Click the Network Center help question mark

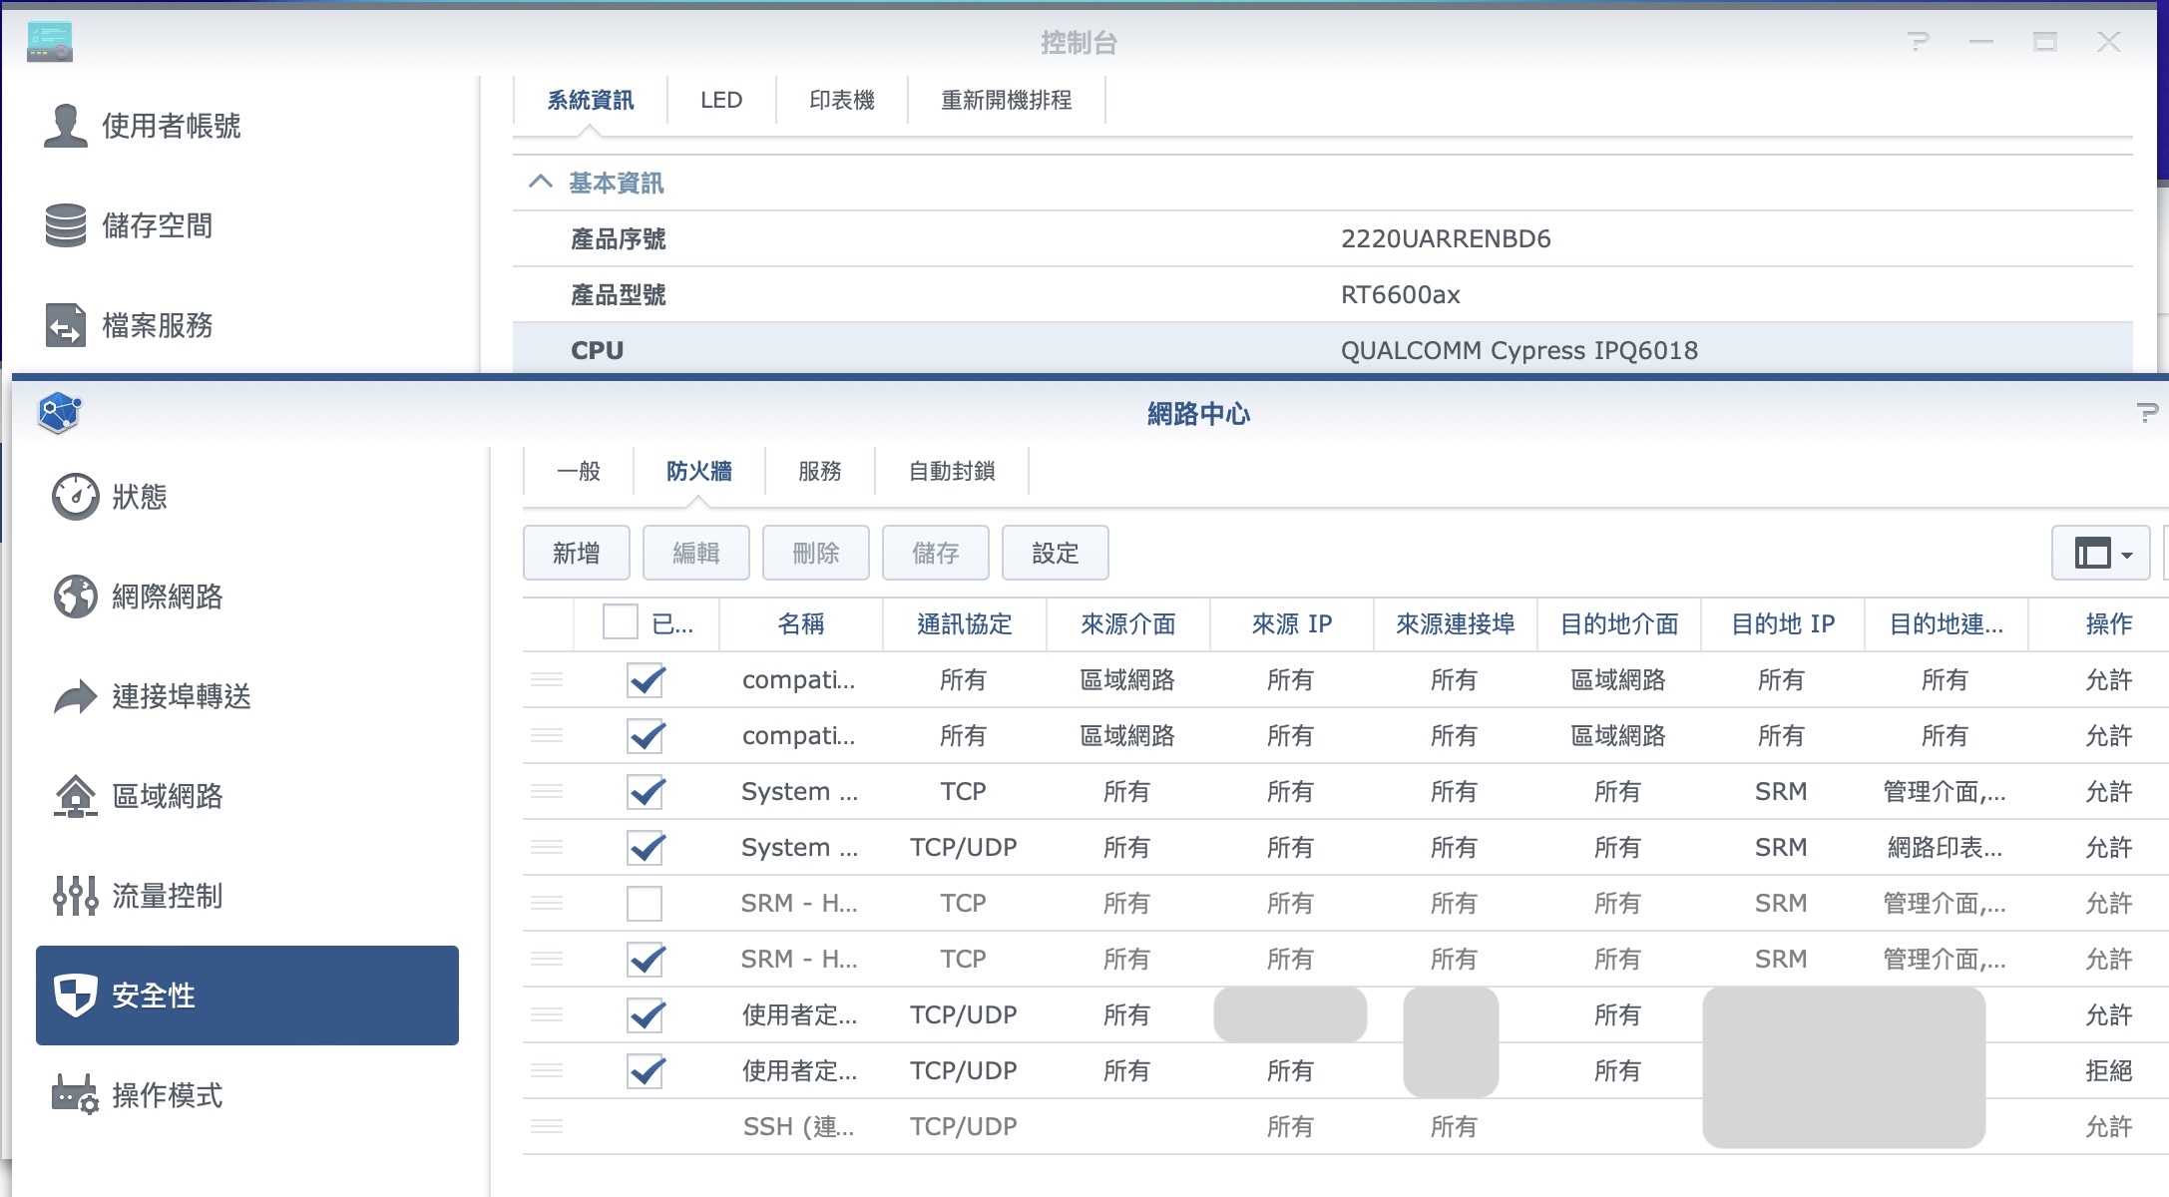[x=2146, y=413]
